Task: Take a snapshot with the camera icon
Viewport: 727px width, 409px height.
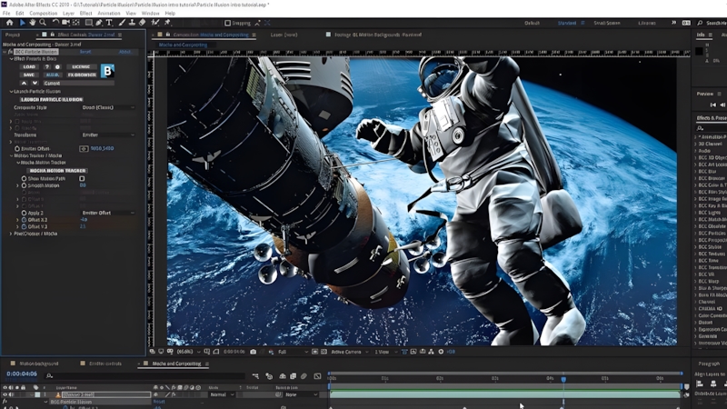Action: [x=254, y=352]
